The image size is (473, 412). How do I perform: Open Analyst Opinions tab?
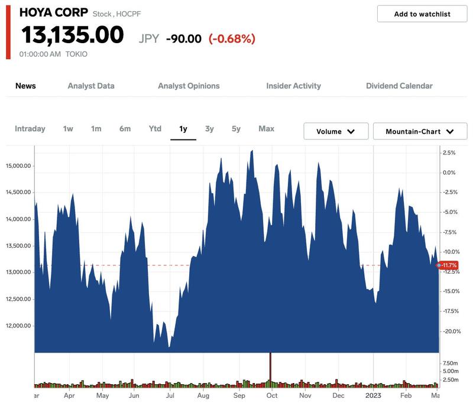click(189, 86)
